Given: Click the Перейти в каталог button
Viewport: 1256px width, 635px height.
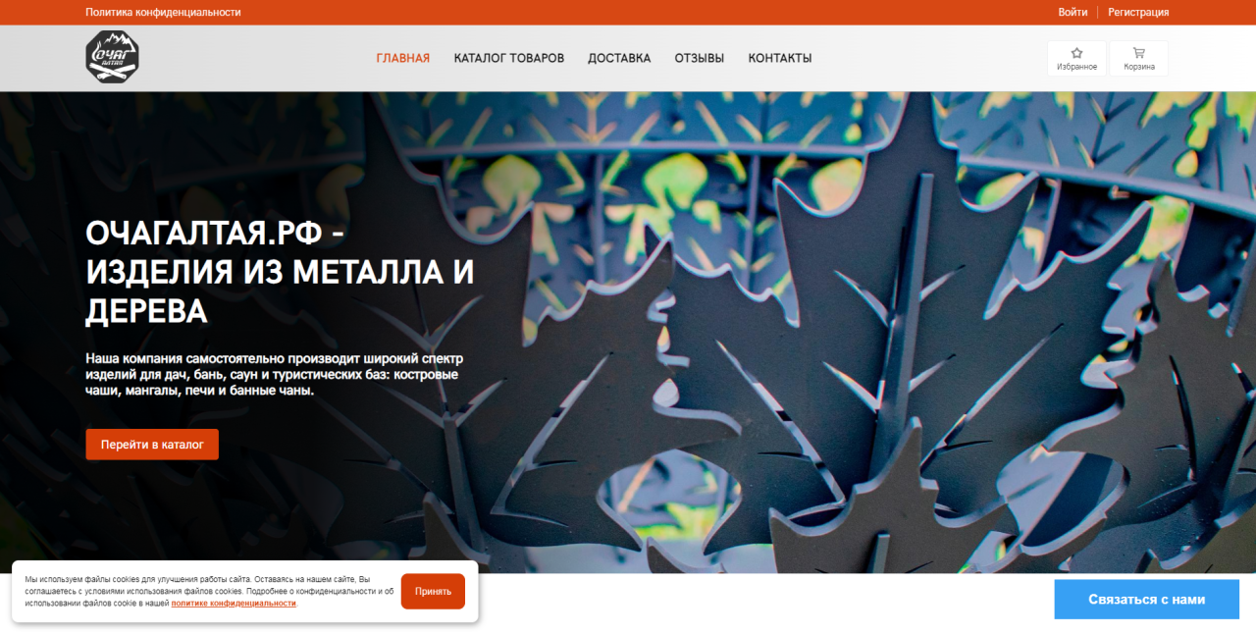Looking at the screenshot, I should click(x=152, y=445).
